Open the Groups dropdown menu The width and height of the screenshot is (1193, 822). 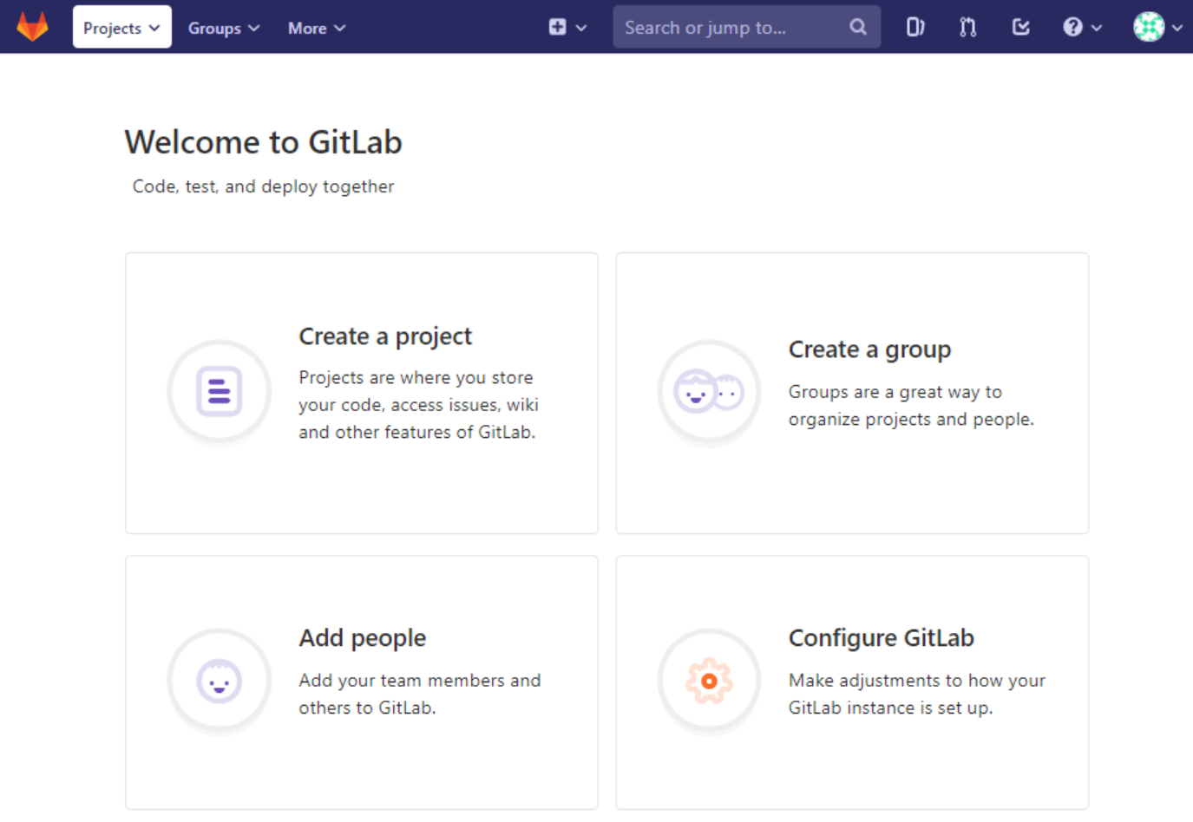(x=224, y=28)
